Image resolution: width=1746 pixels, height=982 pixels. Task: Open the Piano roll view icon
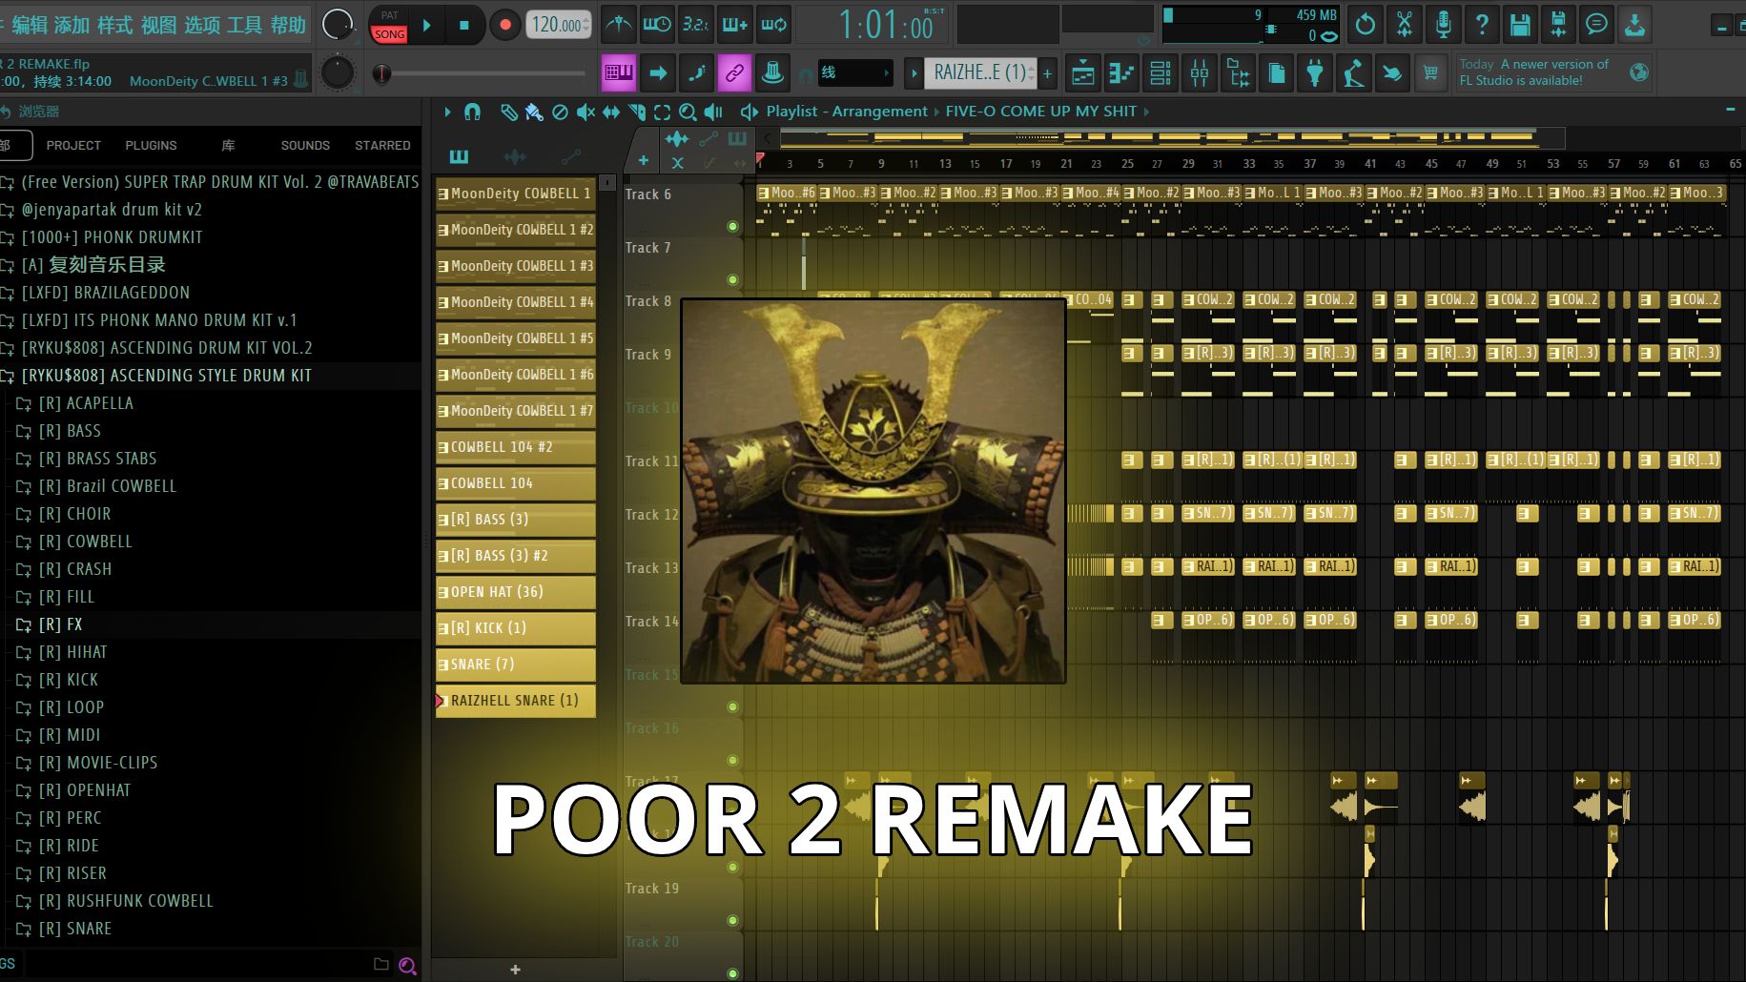tap(1122, 72)
